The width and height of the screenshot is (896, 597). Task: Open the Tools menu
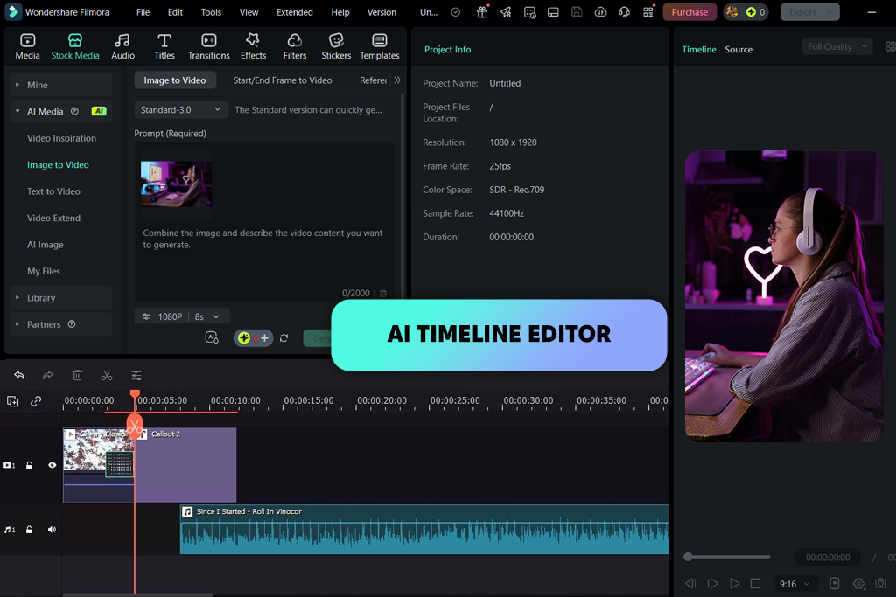point(211,12)
